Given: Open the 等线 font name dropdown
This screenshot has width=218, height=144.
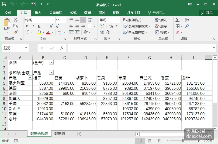Looking at the screenshot, I should click(53, 20).
